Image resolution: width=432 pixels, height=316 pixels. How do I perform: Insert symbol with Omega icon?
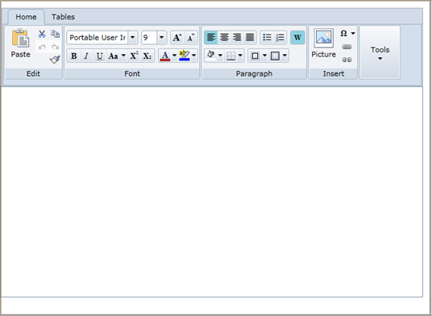[x=343, y=33]
